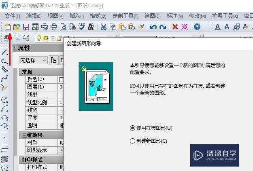Open the 扩展工具(X) menu

(225, 16)
